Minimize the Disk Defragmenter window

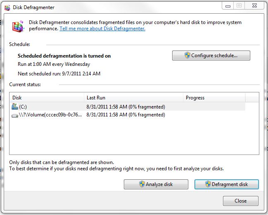coord(228,6)
